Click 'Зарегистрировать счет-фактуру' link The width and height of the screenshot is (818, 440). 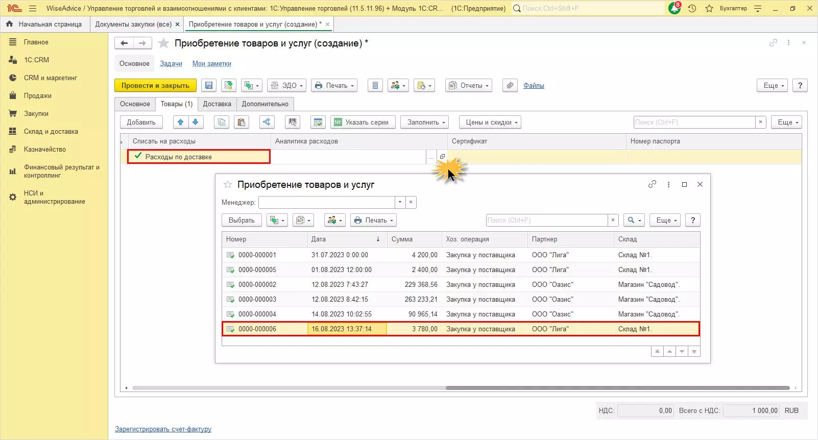163,429
